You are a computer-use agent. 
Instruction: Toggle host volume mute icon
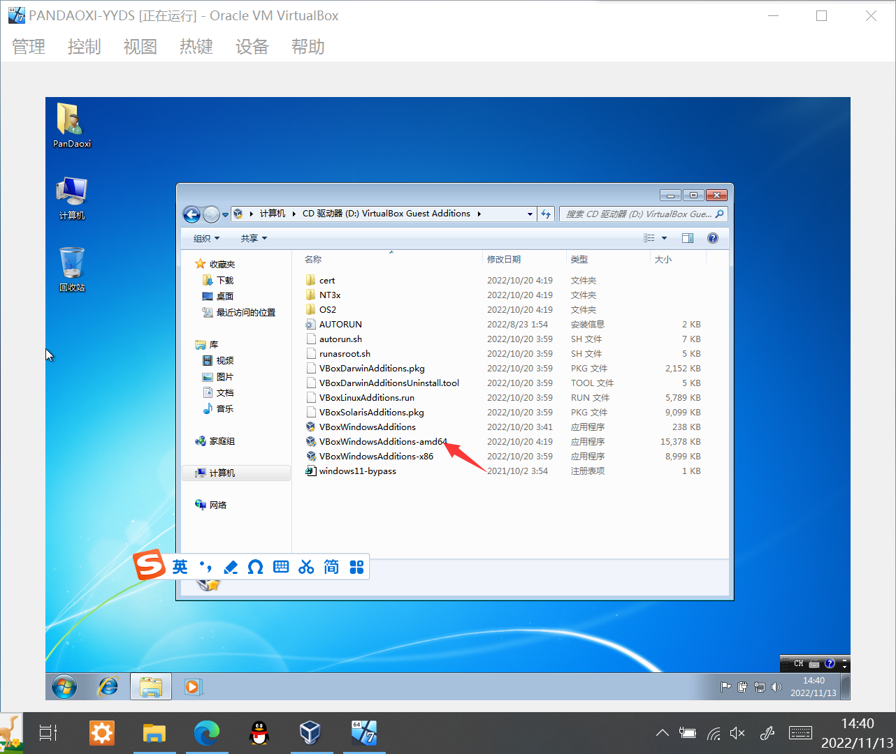pos(737,733)
